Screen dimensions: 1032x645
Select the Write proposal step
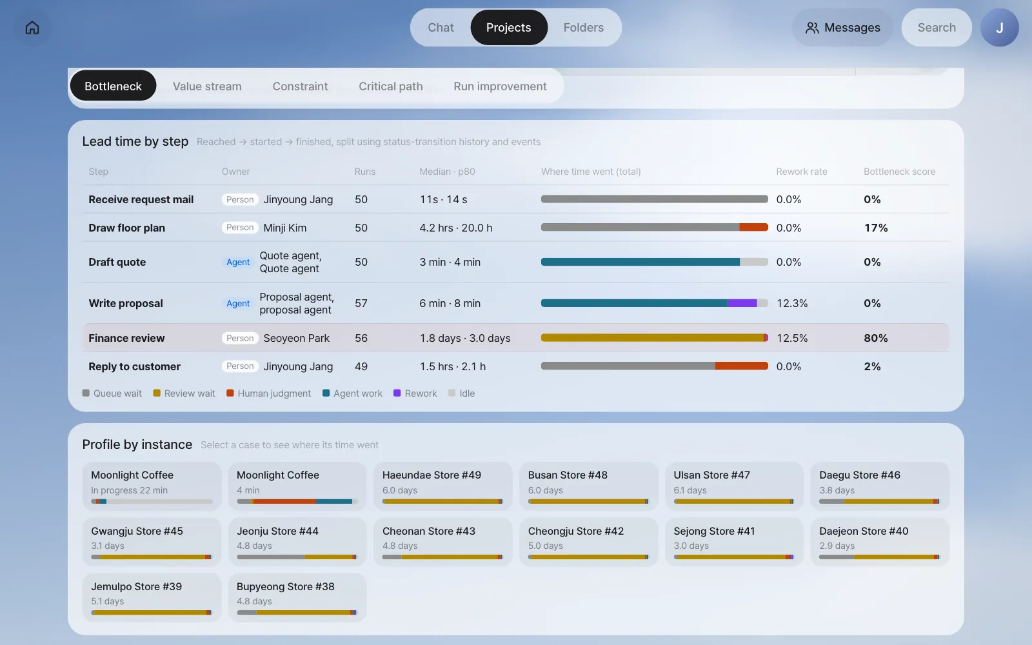pos(516,303)
